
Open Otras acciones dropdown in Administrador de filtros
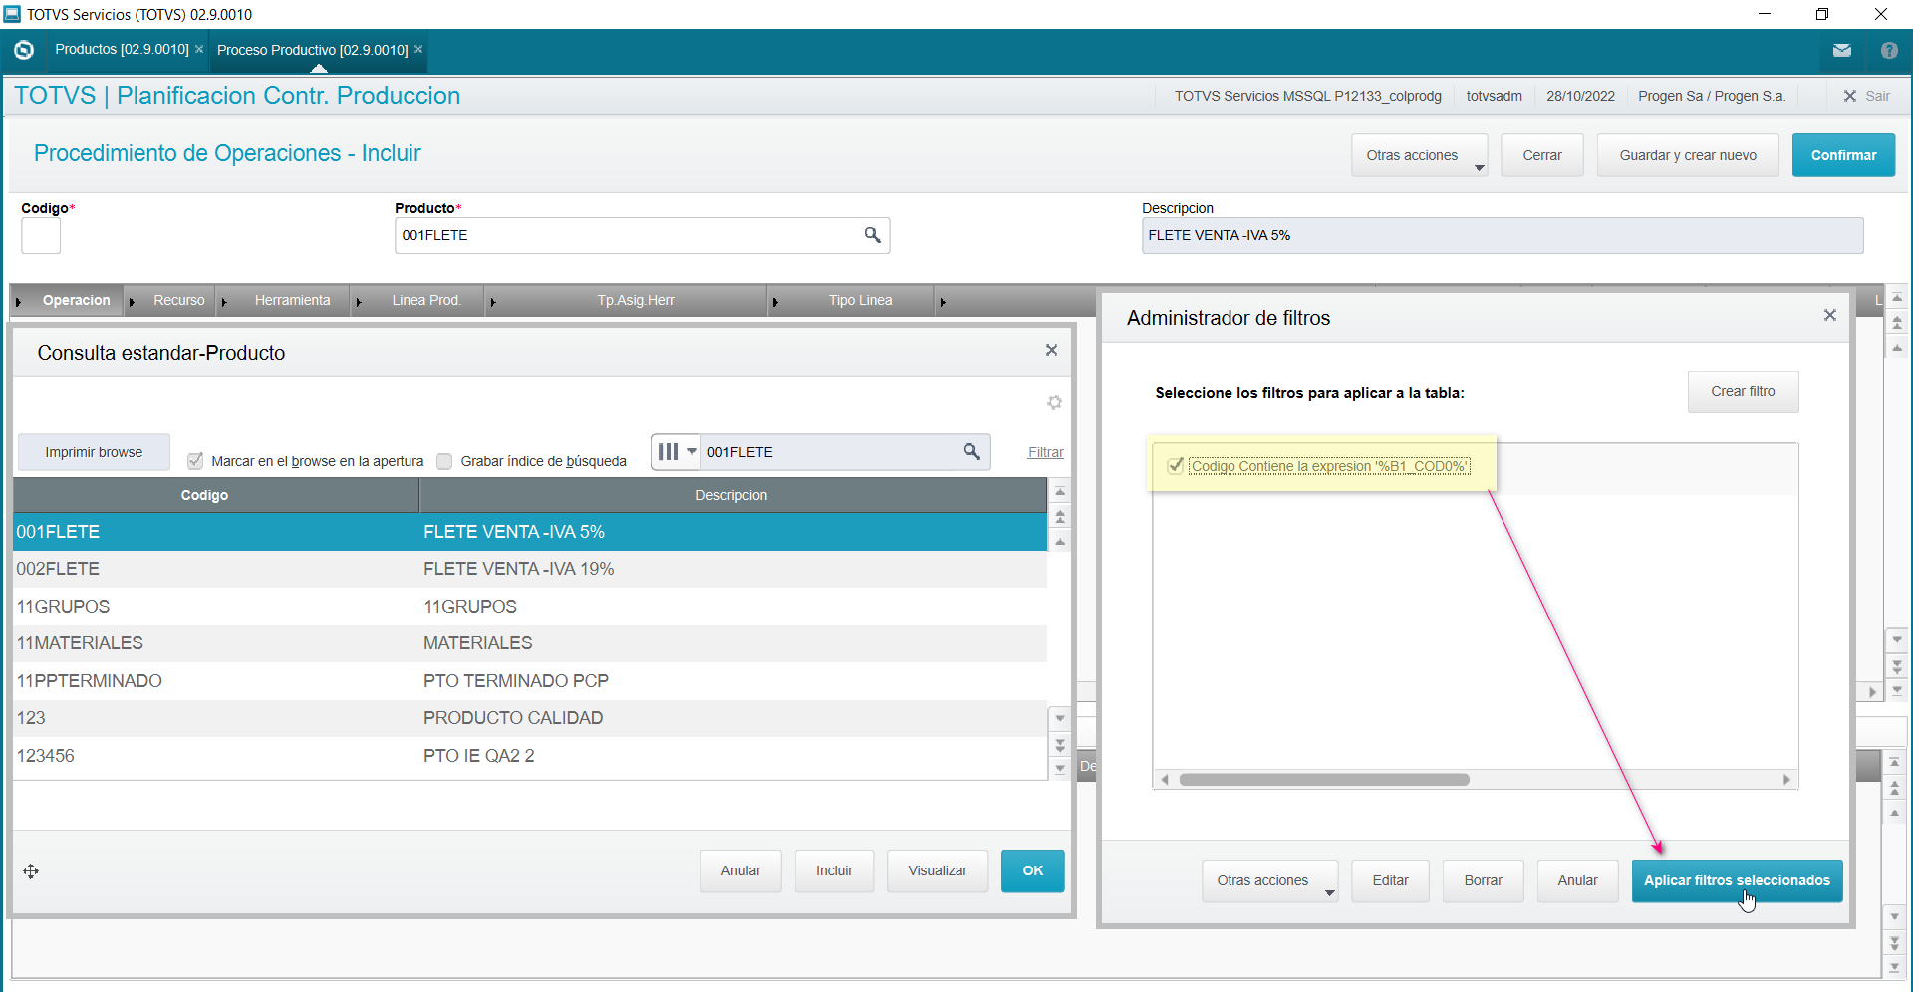click(x=1269, y=880)
